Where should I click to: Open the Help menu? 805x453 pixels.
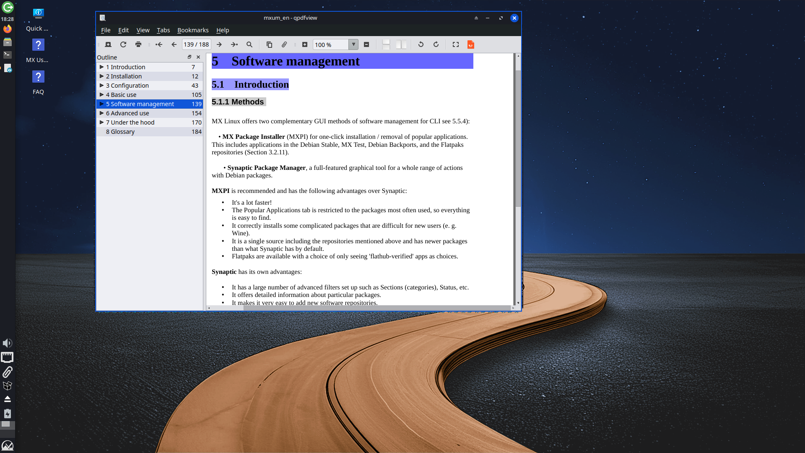pos(223,30)
